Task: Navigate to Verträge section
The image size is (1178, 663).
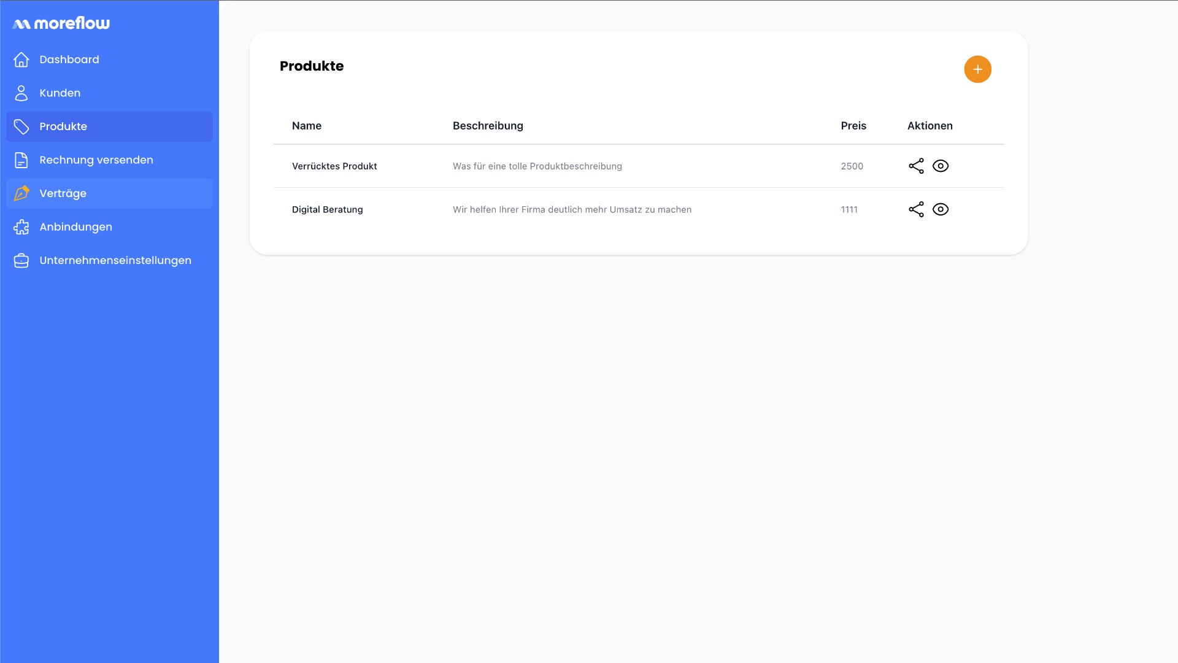Action: coord(63,193)
